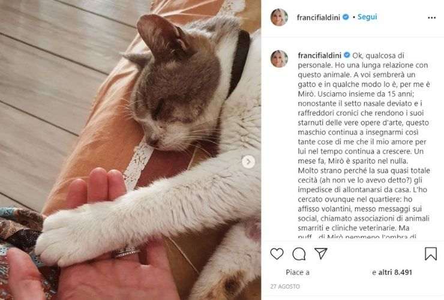
Task: Open the three-dot more options menu
Action: click(431, 18)
